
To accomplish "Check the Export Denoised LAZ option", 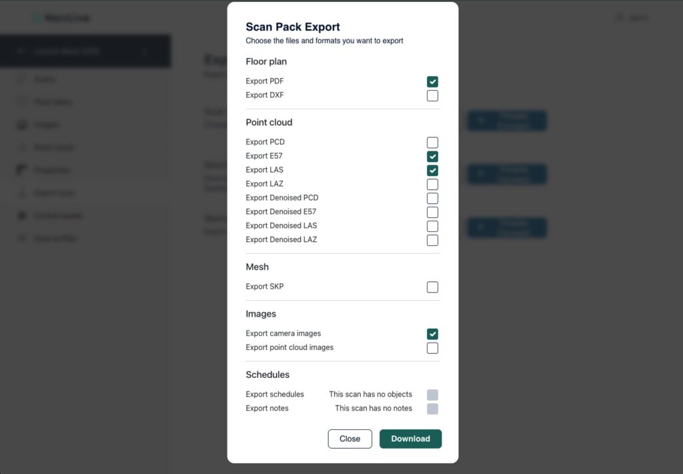I will tap(433, 241).
